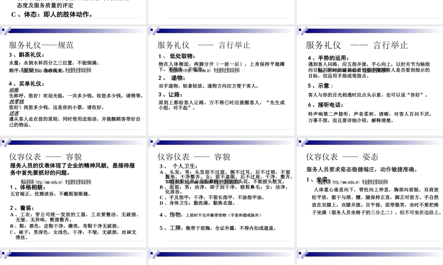The width and height of the screenshot is (443, 265).
Task: Click the text 铃声响第二声接听
Action: [370, 117]
